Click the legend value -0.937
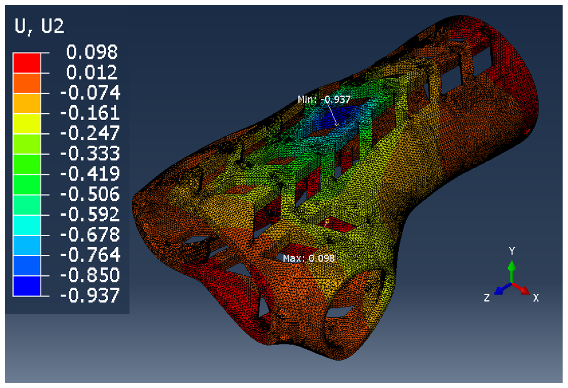The width and height of the screenshot is (568, 388). (x=90, y=296)
